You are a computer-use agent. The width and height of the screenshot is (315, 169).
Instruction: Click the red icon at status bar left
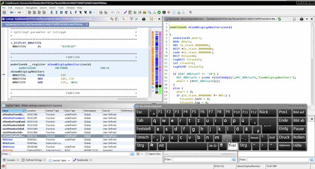3,166
